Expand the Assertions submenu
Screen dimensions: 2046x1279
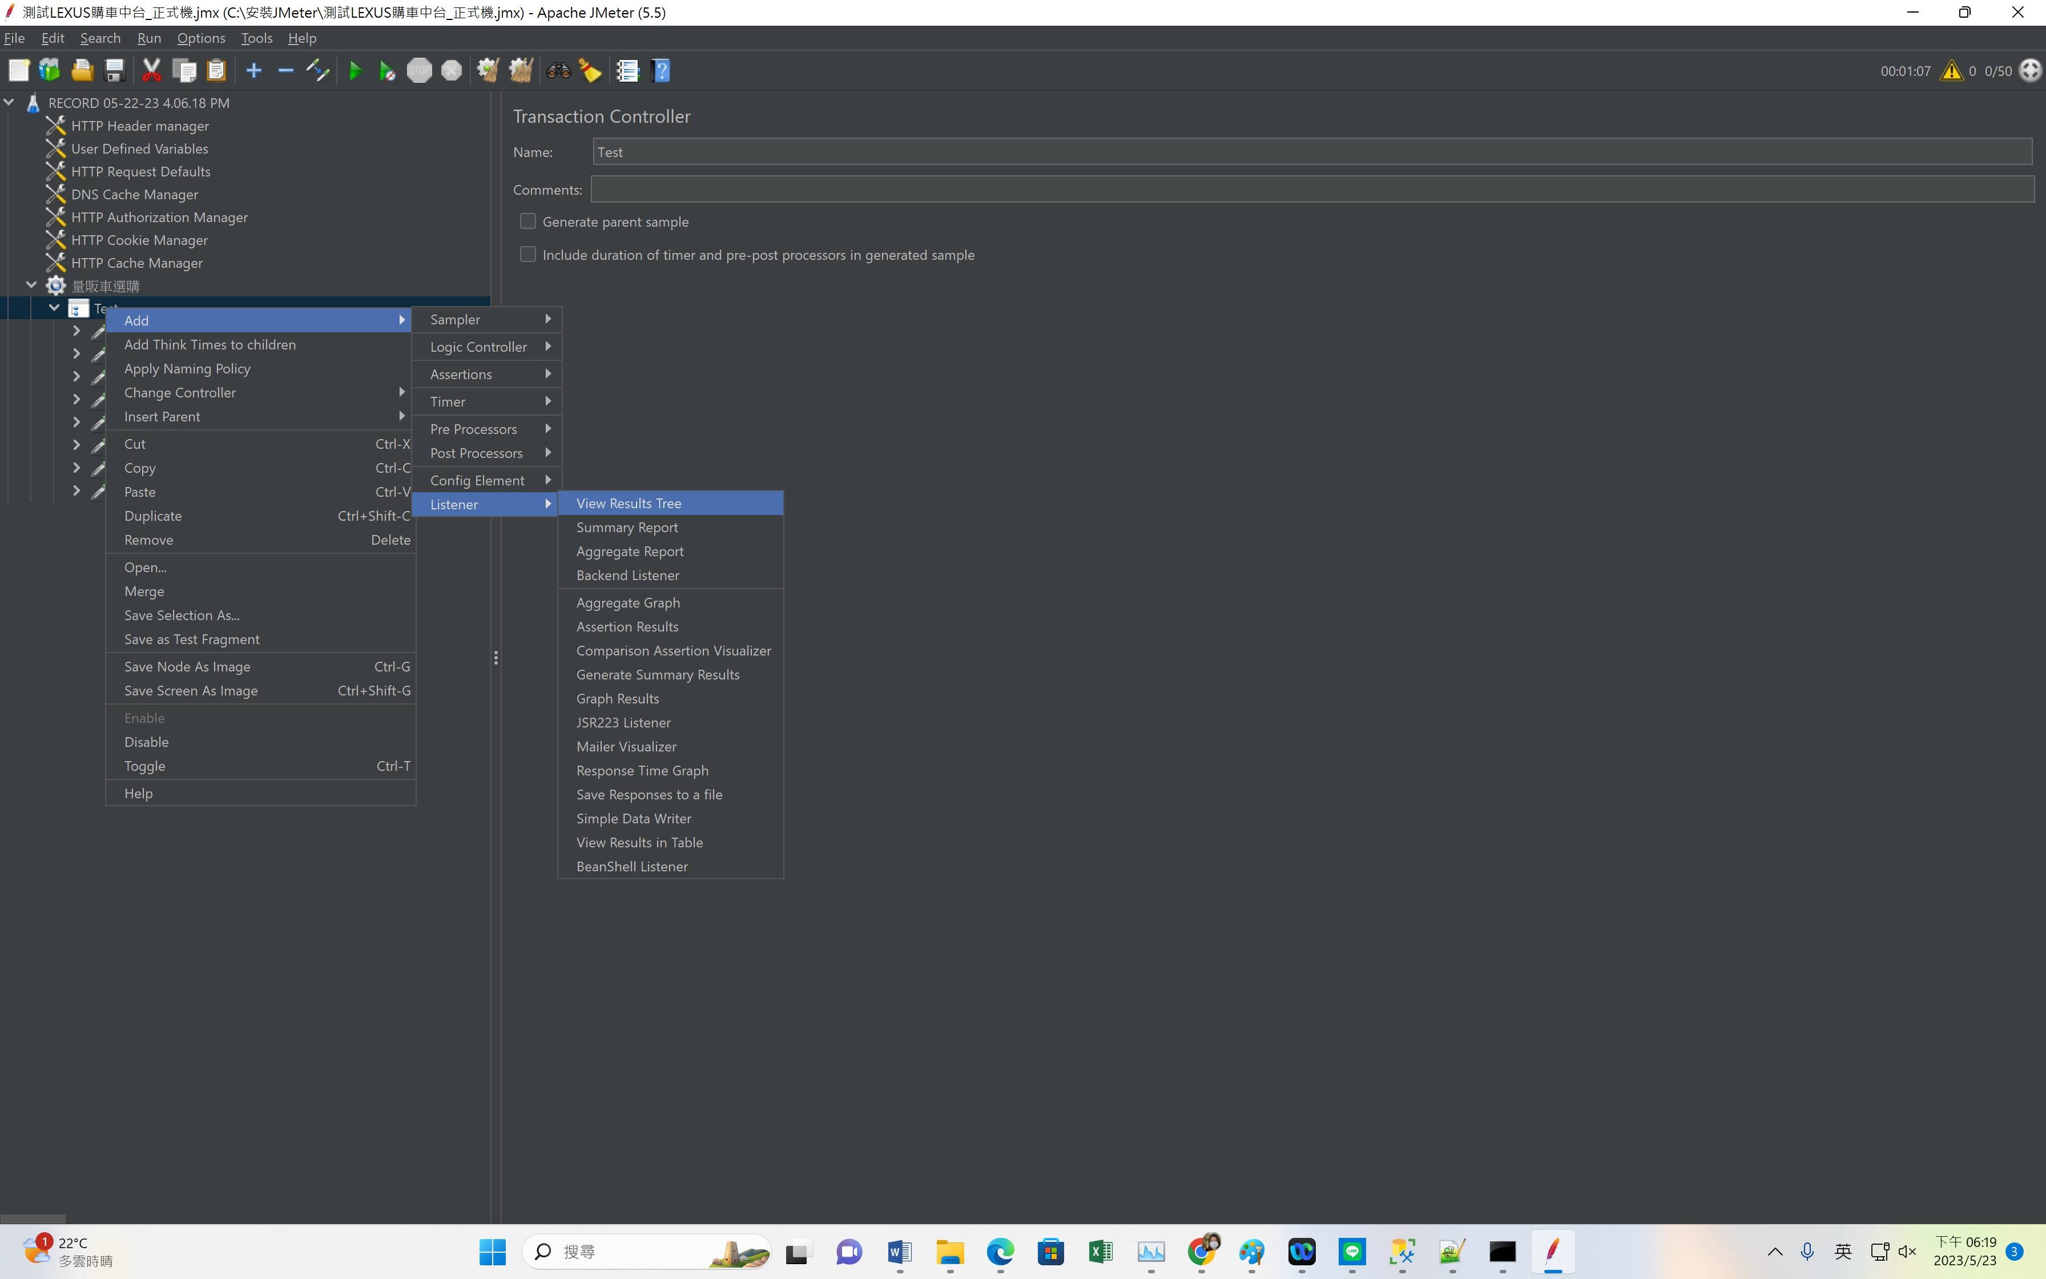pyautogui.click(x=487, y=374)
